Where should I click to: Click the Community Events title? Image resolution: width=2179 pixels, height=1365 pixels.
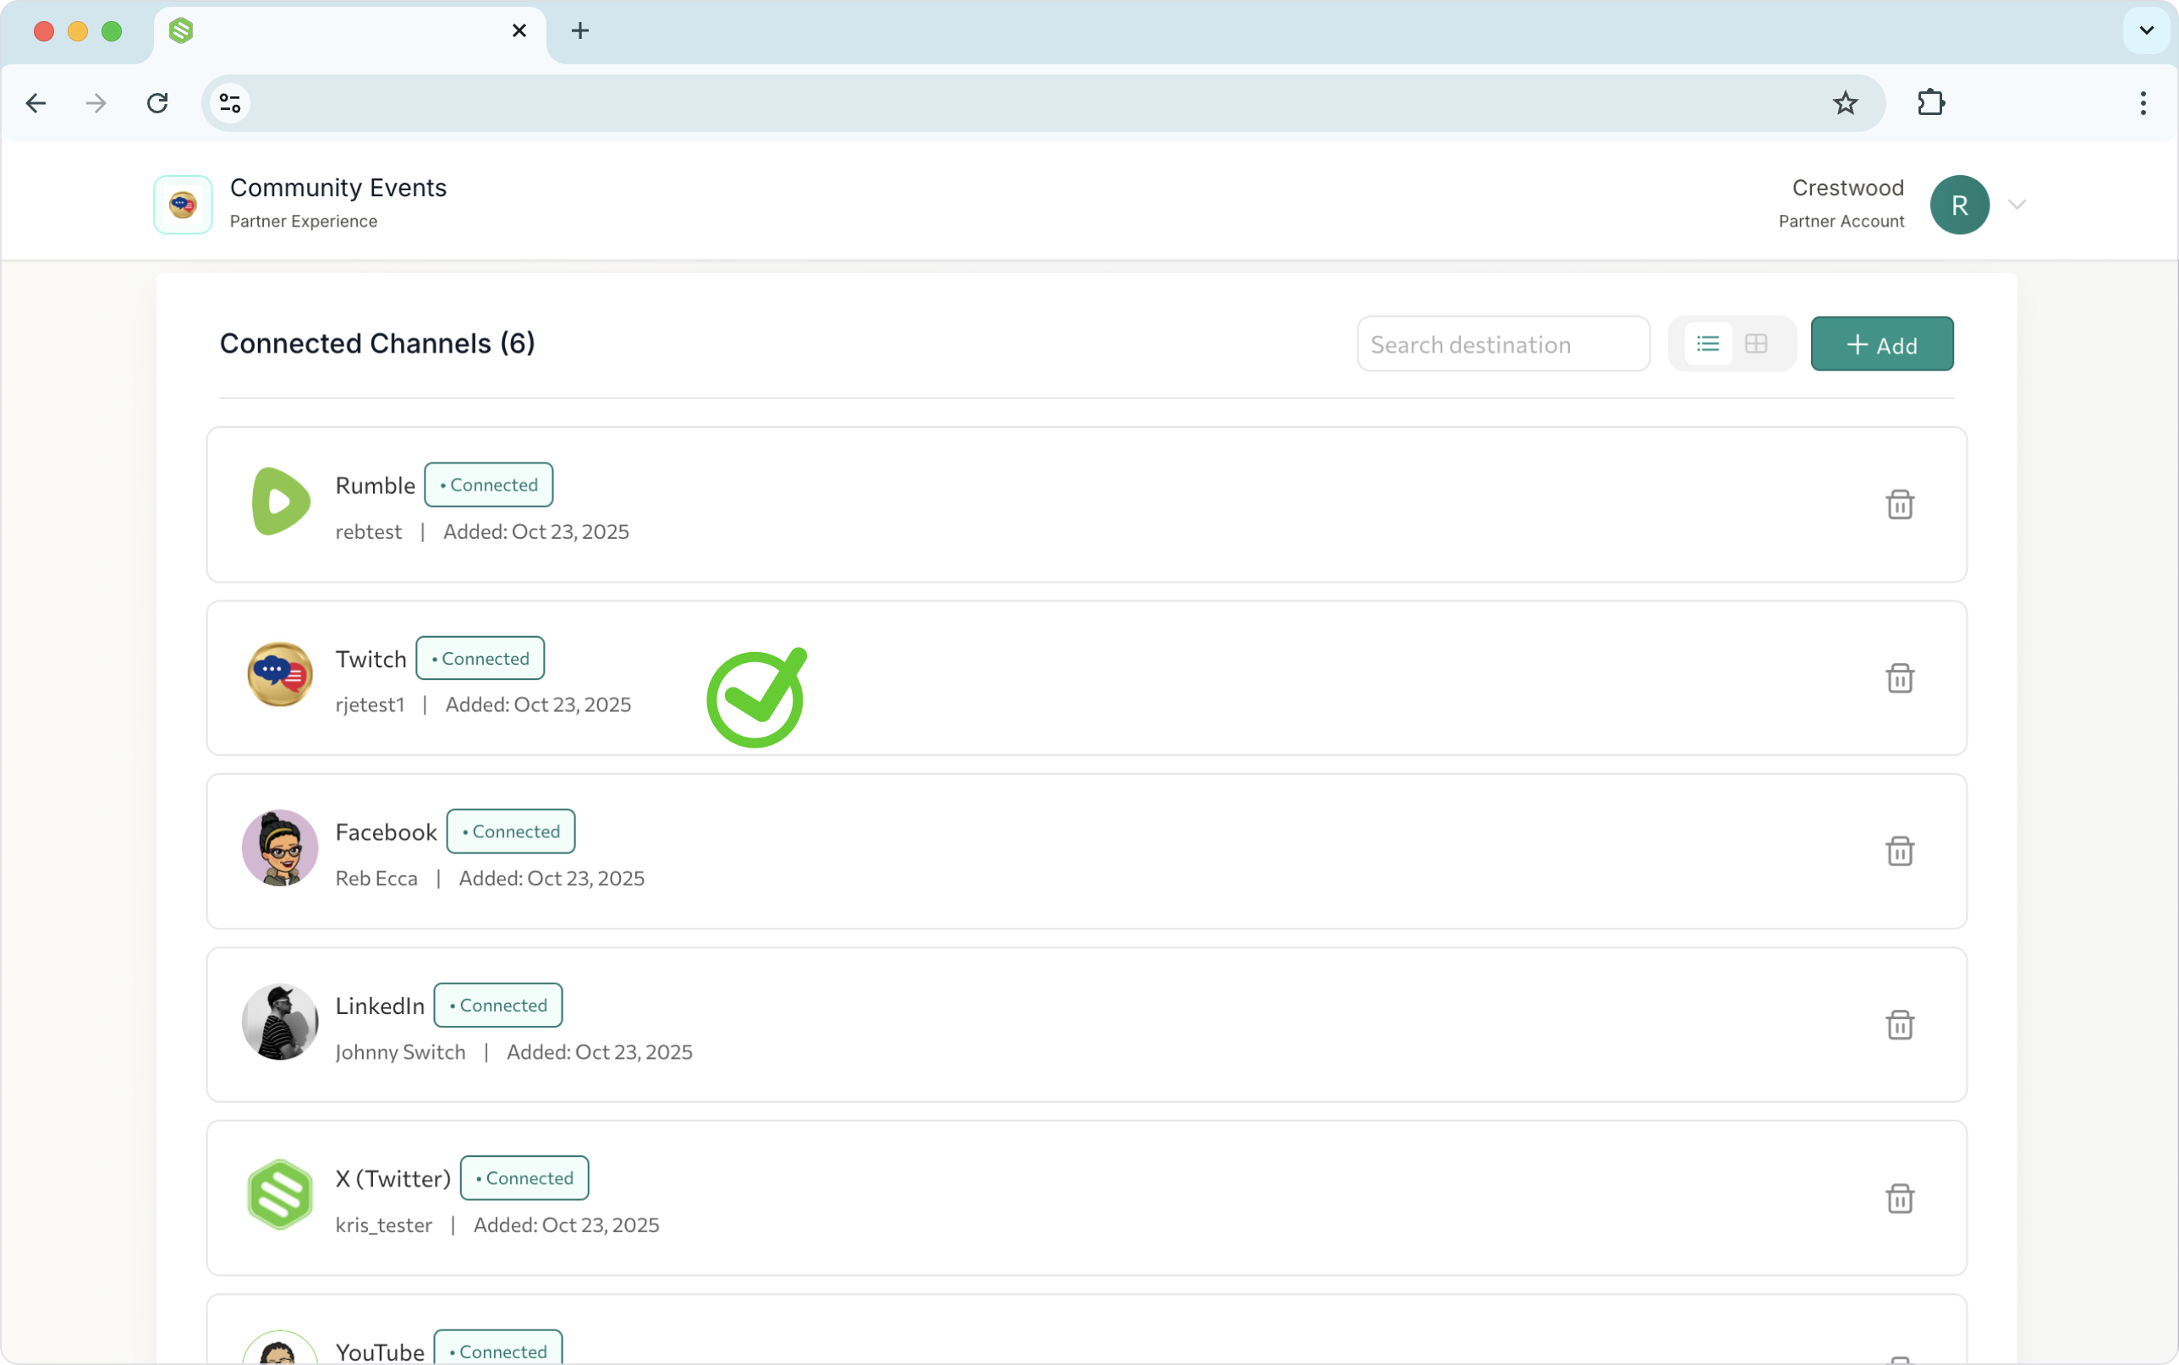[x=338, y=188]
